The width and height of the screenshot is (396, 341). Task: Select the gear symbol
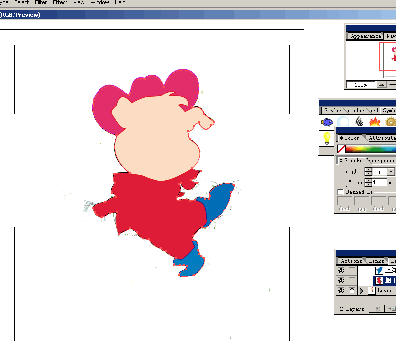390,122
